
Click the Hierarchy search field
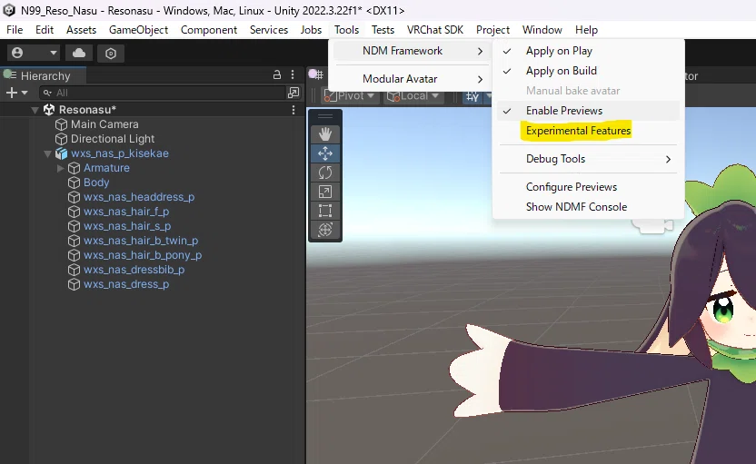coord(163,93)
